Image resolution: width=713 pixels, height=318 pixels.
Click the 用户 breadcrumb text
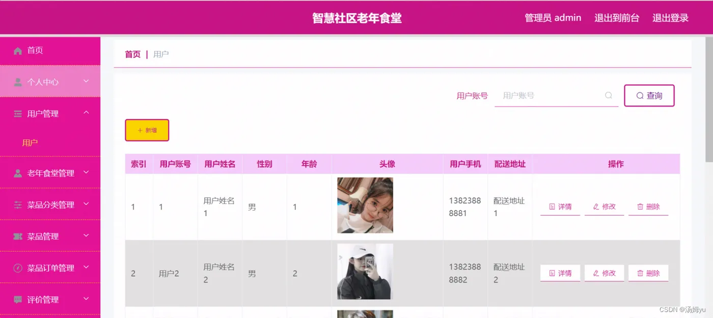[161, 54]
